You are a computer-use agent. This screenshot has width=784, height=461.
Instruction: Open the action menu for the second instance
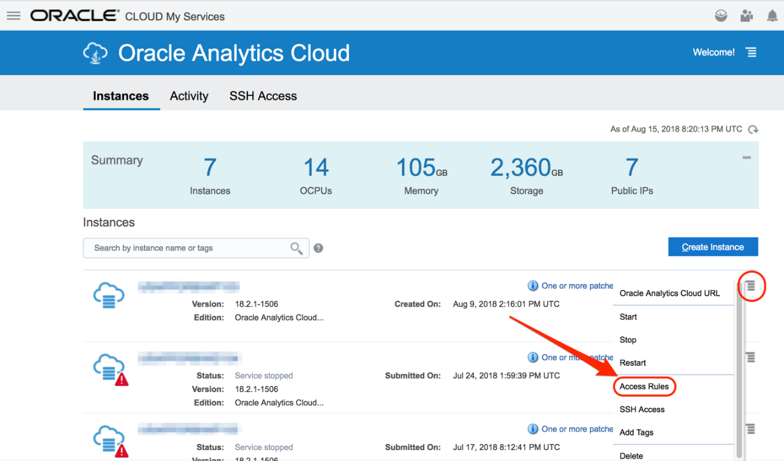click(x=750, y=357)
